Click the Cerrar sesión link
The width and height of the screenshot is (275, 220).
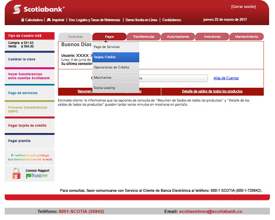point(243,7)
